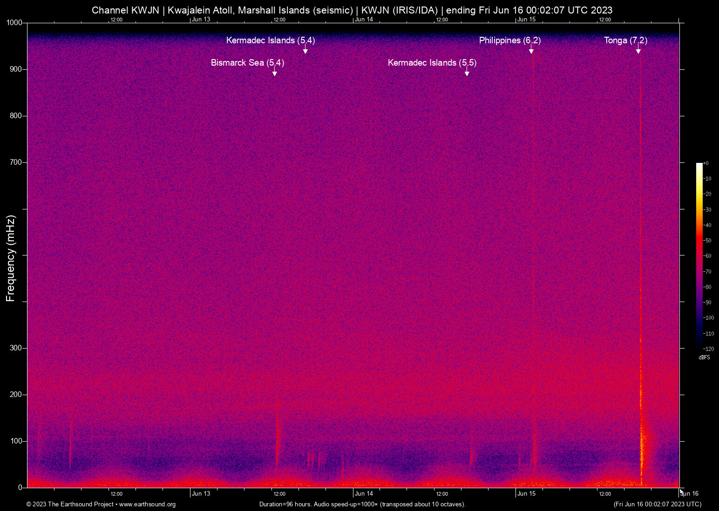Select the Philippines (6.2) earthquake label
Viewport: 719px width, 511px height.
tap(509, 40)
